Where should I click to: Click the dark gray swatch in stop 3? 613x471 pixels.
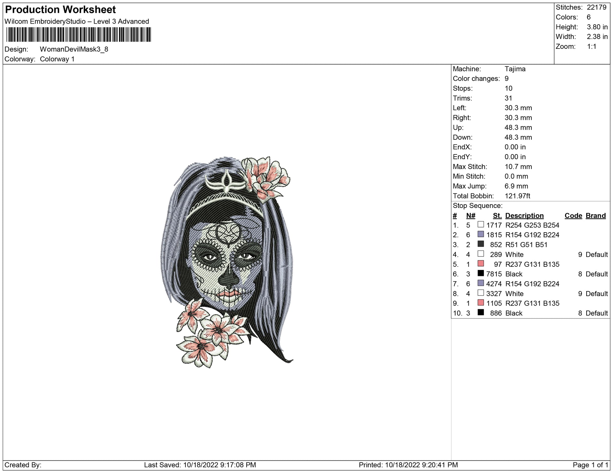[480, 244]
